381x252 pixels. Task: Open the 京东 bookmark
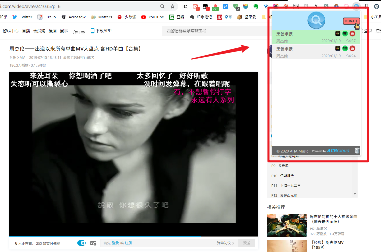point(225,17)
